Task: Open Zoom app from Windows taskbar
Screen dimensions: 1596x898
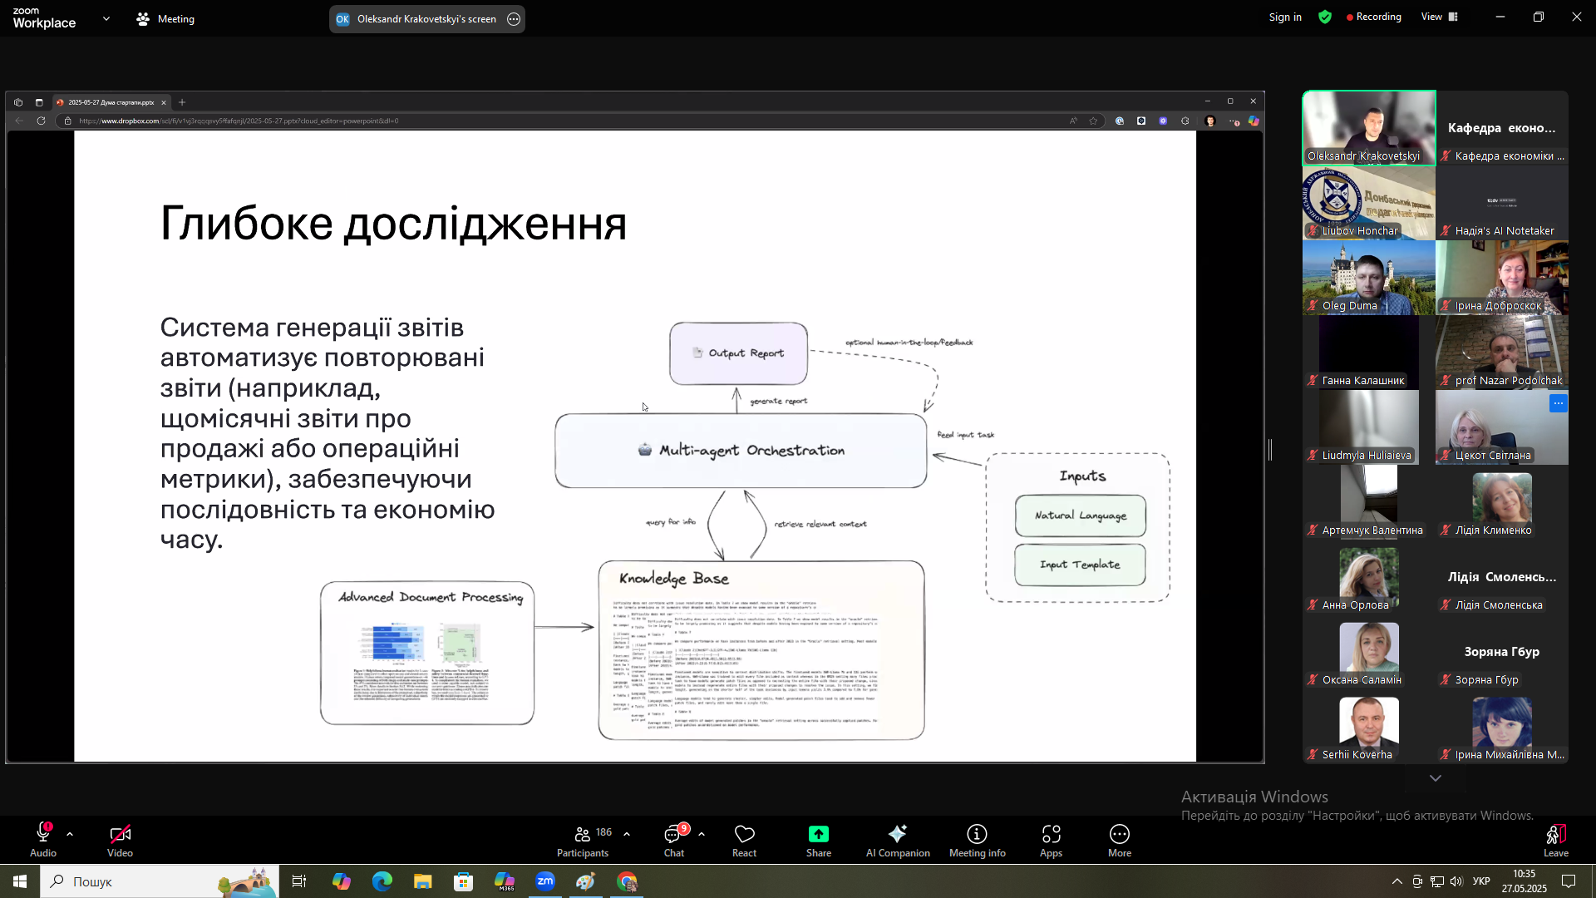Action: point(545,881)
